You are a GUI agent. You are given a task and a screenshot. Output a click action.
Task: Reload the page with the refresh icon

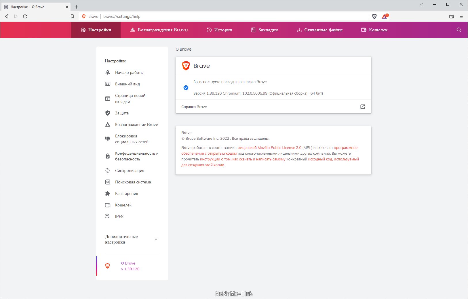[x=25, y=16]
